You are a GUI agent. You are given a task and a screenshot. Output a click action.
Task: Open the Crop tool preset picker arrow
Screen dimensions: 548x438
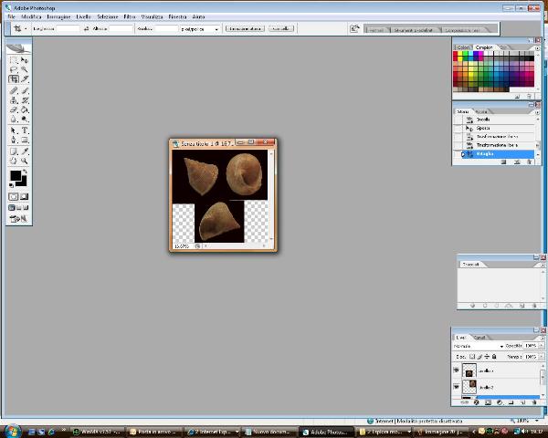coord(26,28)
